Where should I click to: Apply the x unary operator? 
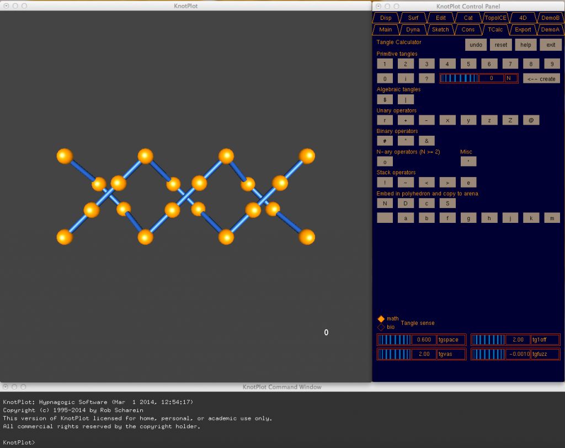point(447,120)
